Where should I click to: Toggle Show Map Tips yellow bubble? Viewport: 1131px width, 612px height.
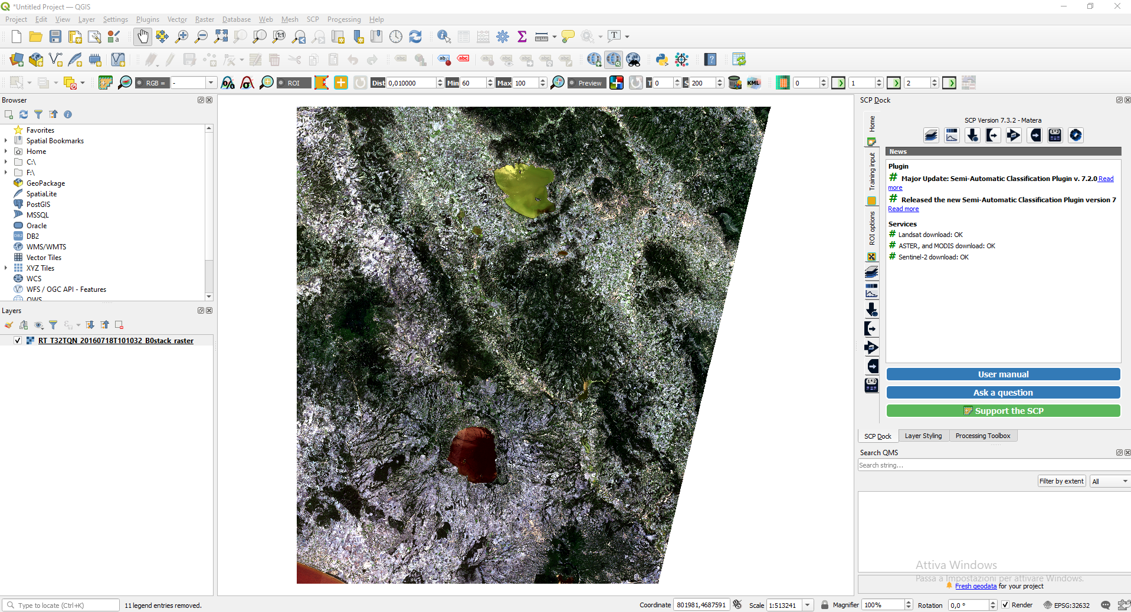568,37
